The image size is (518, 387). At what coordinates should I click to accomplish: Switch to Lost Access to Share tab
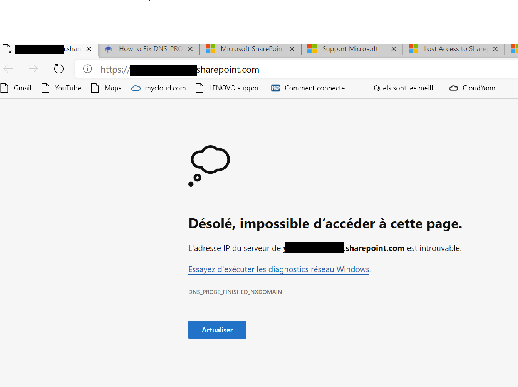click(450, 49)
